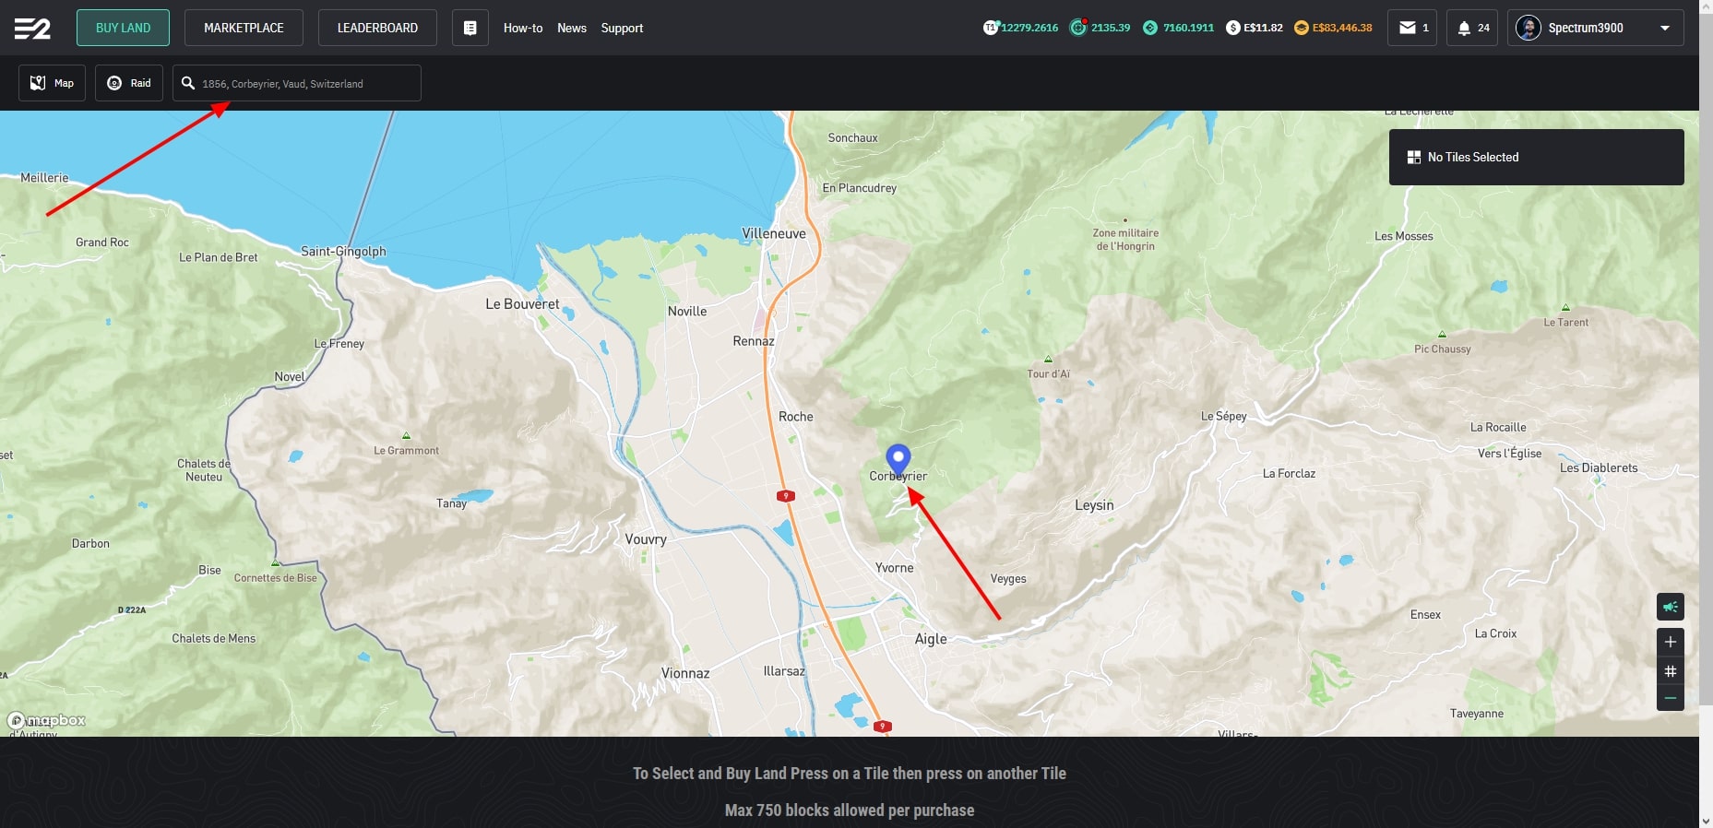Viewport: 1713px width, 828px height.
Task: Click the Noville map label
Action: 687,312
